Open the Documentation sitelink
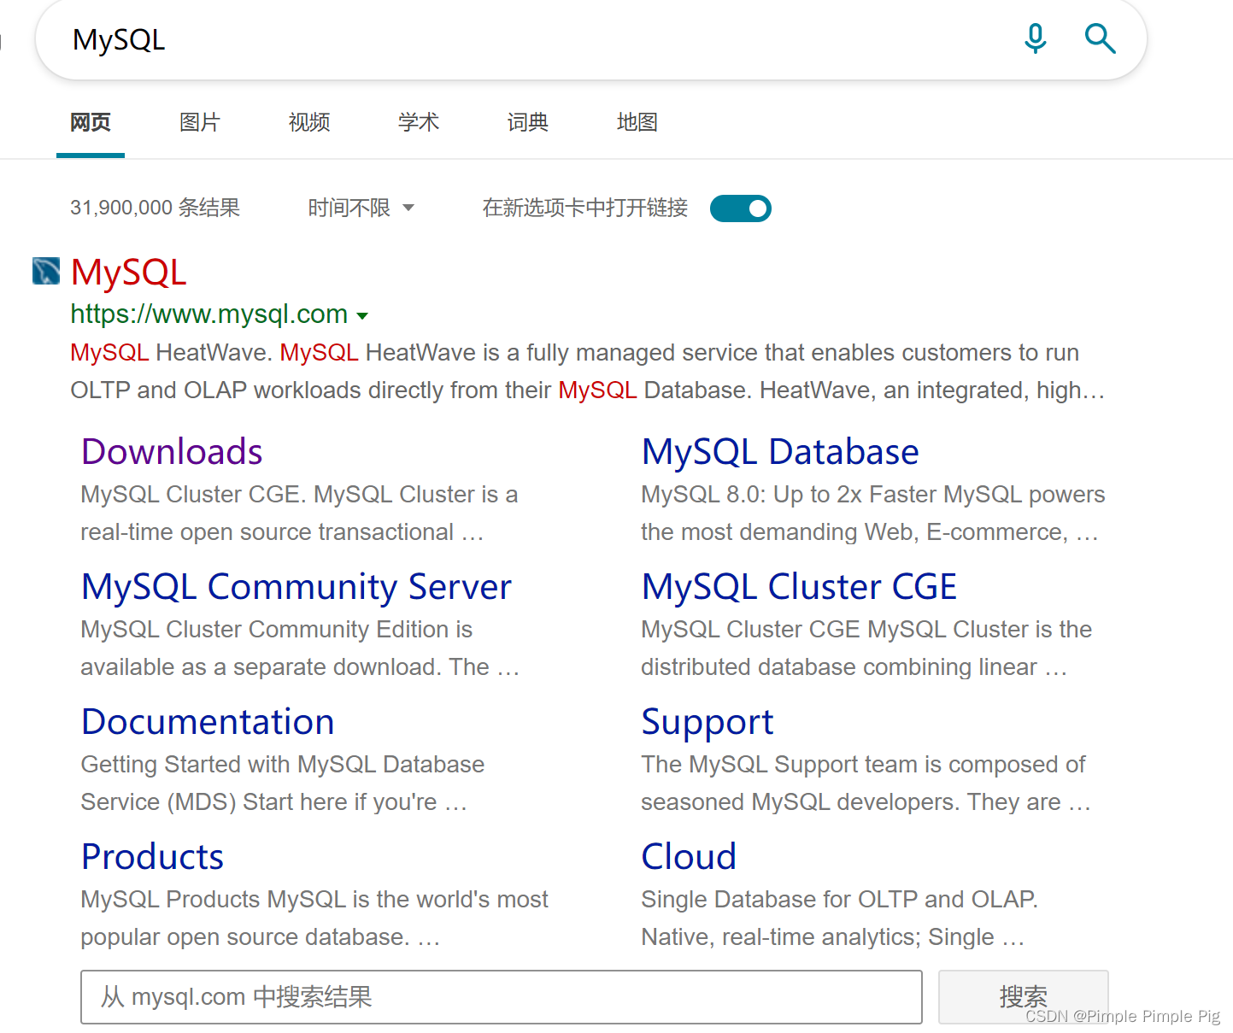Viewport: 1233px width, 1033px height. coord(208,721)
